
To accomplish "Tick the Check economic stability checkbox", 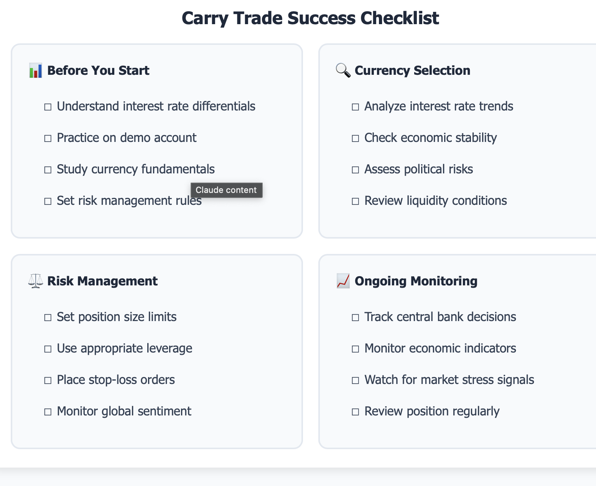I will (356, 138).
